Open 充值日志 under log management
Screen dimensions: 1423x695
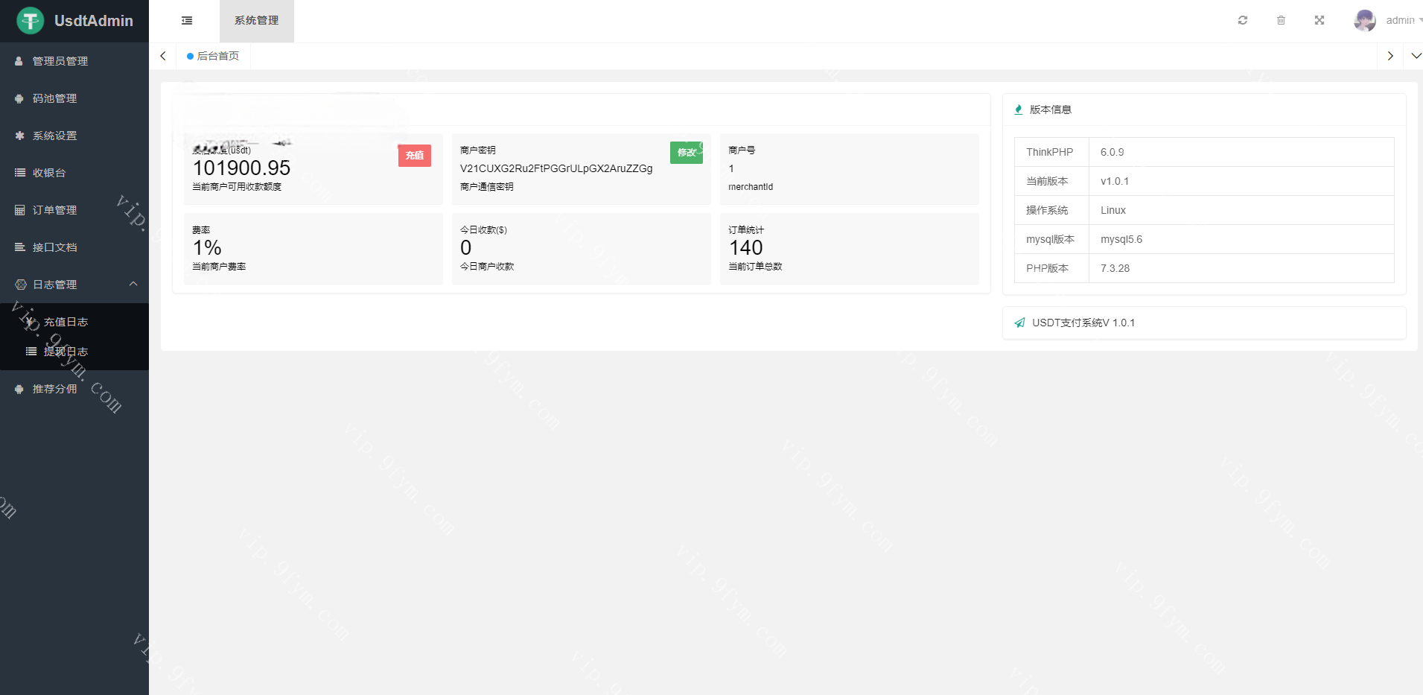[66, 322]
